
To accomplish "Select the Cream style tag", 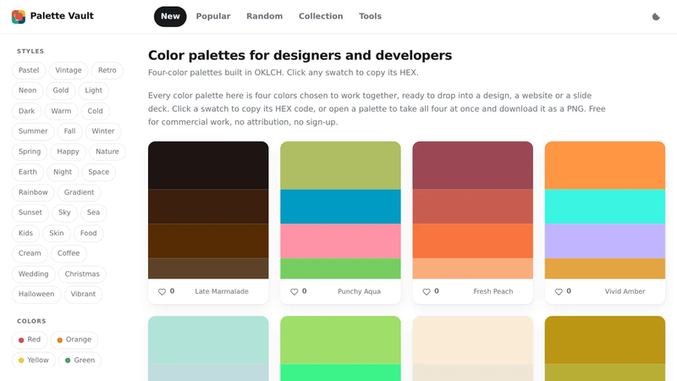I will tap(30, 253).
